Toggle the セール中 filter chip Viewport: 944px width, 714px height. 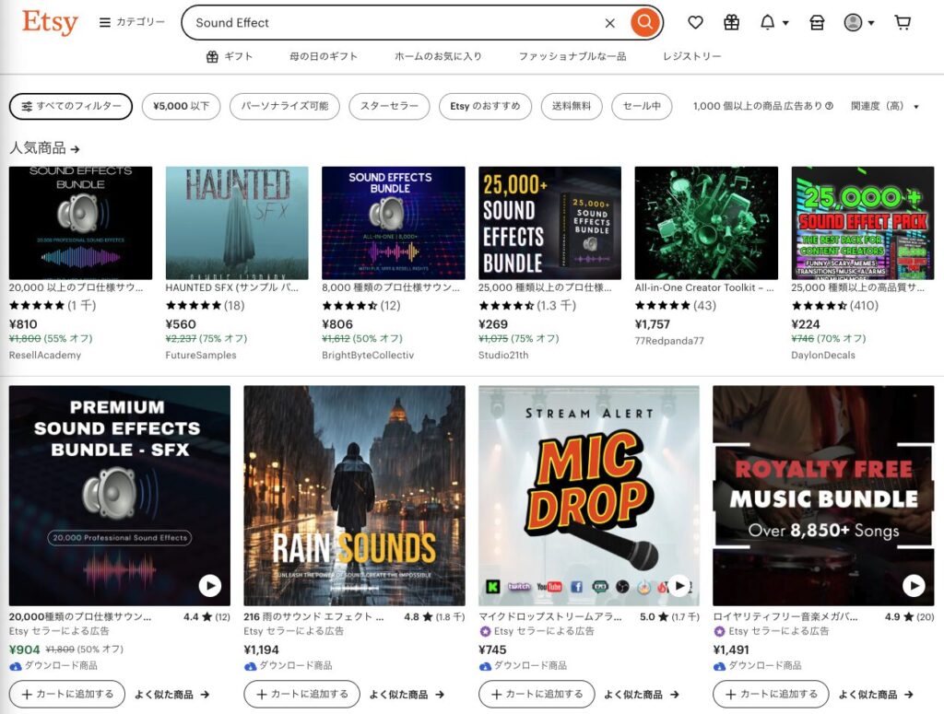coord(642,107)
